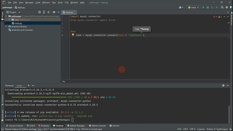Click pythongui breadcrumb in navigation bar
Screen dimensions: 233x131
click(x=7, y=7)
